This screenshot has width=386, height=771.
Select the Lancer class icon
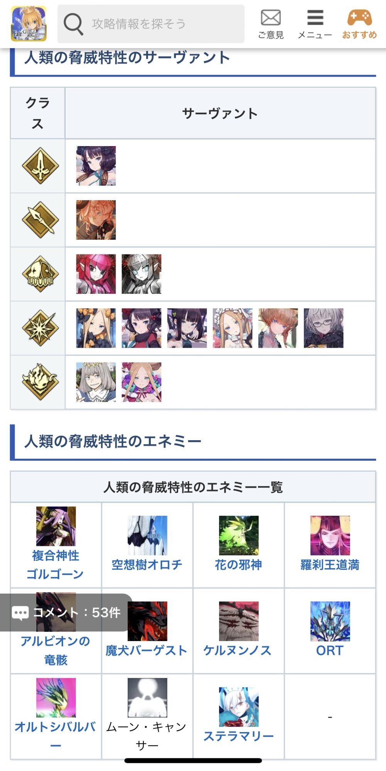coord(40,220)
